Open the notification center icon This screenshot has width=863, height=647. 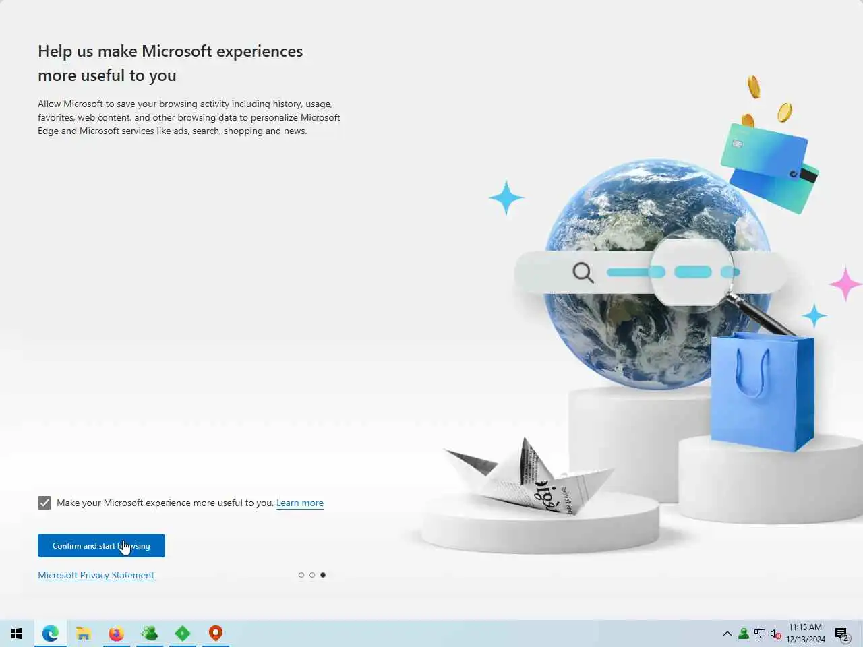point(842,634)
